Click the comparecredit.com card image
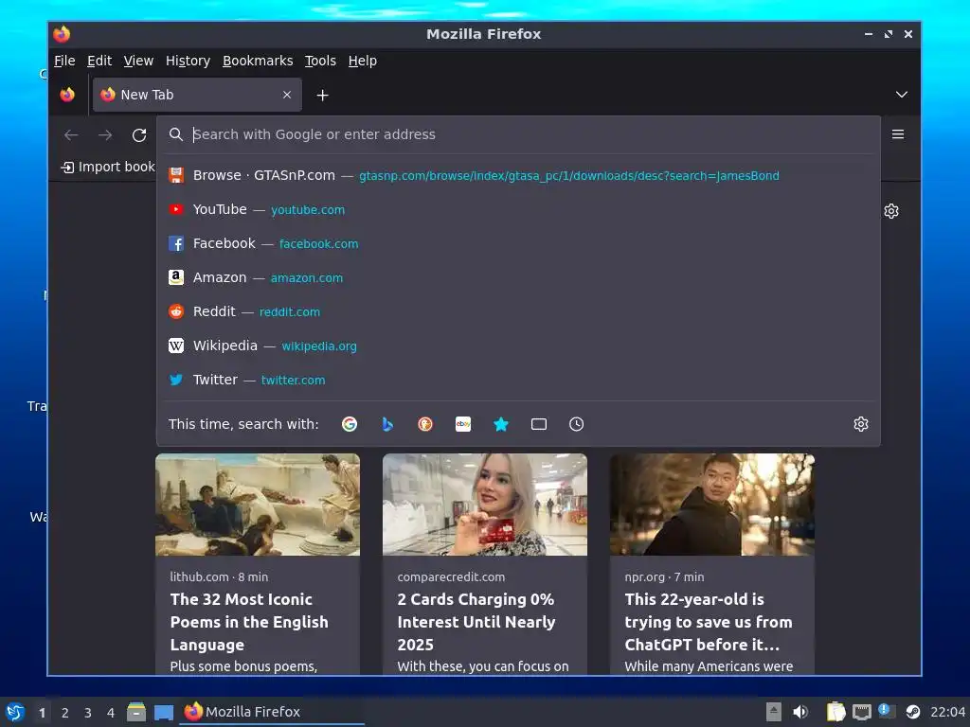This screenshot has width=970, height=727. coord(484,505)
